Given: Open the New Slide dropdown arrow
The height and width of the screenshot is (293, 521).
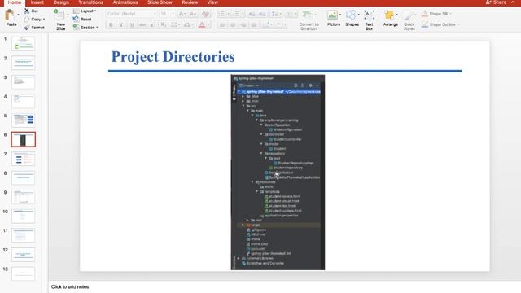Looking at the screenshot, I should tap(68, 15).
